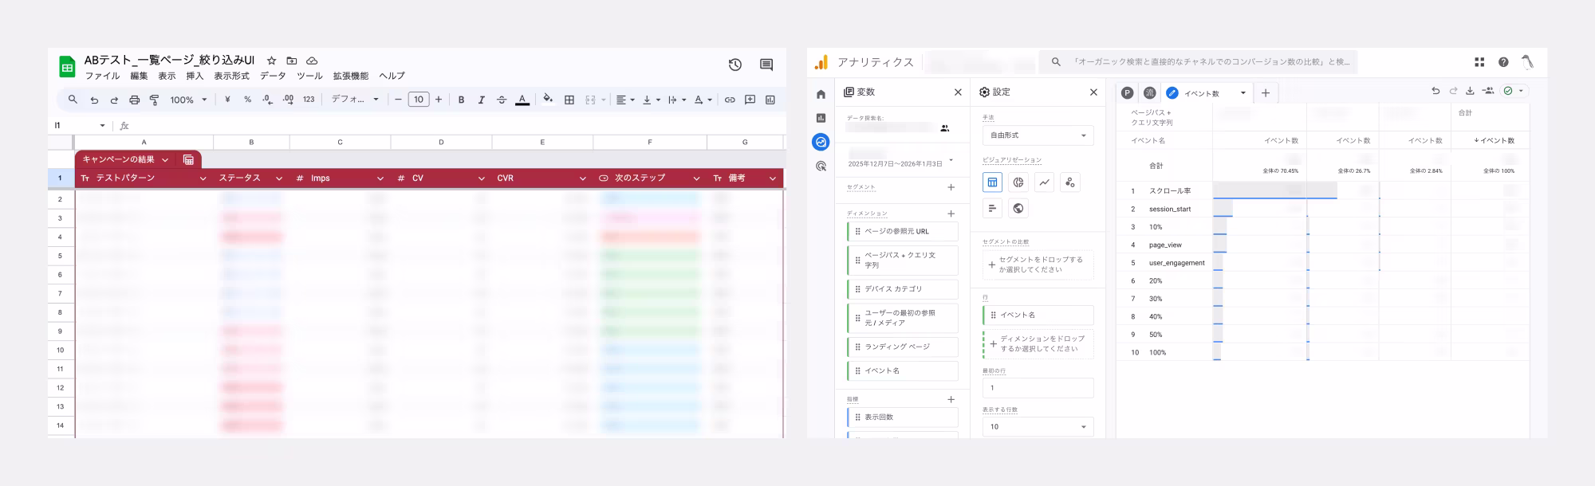This screenshot has height=486, width=1595.
Task: Toggle strikethrough formatting
Action: [502, 100]
